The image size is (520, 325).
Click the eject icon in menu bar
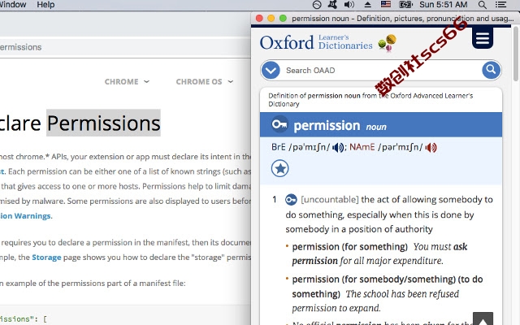click(367, 5)
